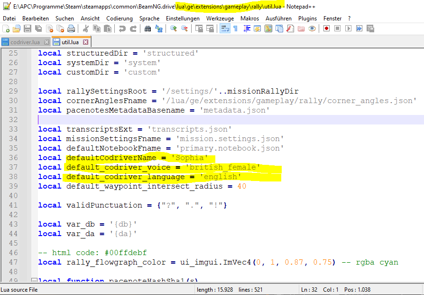Toggle synchronized horizontal scrolling
Screen dimensions: 424x295
pos(210,29)
